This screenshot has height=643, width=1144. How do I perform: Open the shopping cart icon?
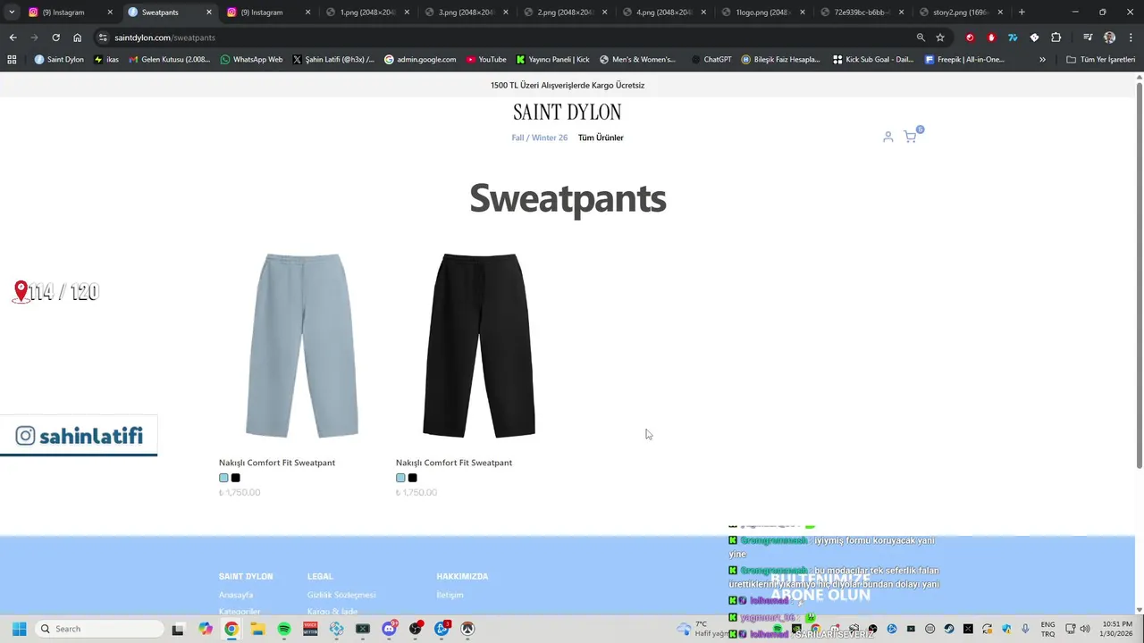[x=910, y=137]
